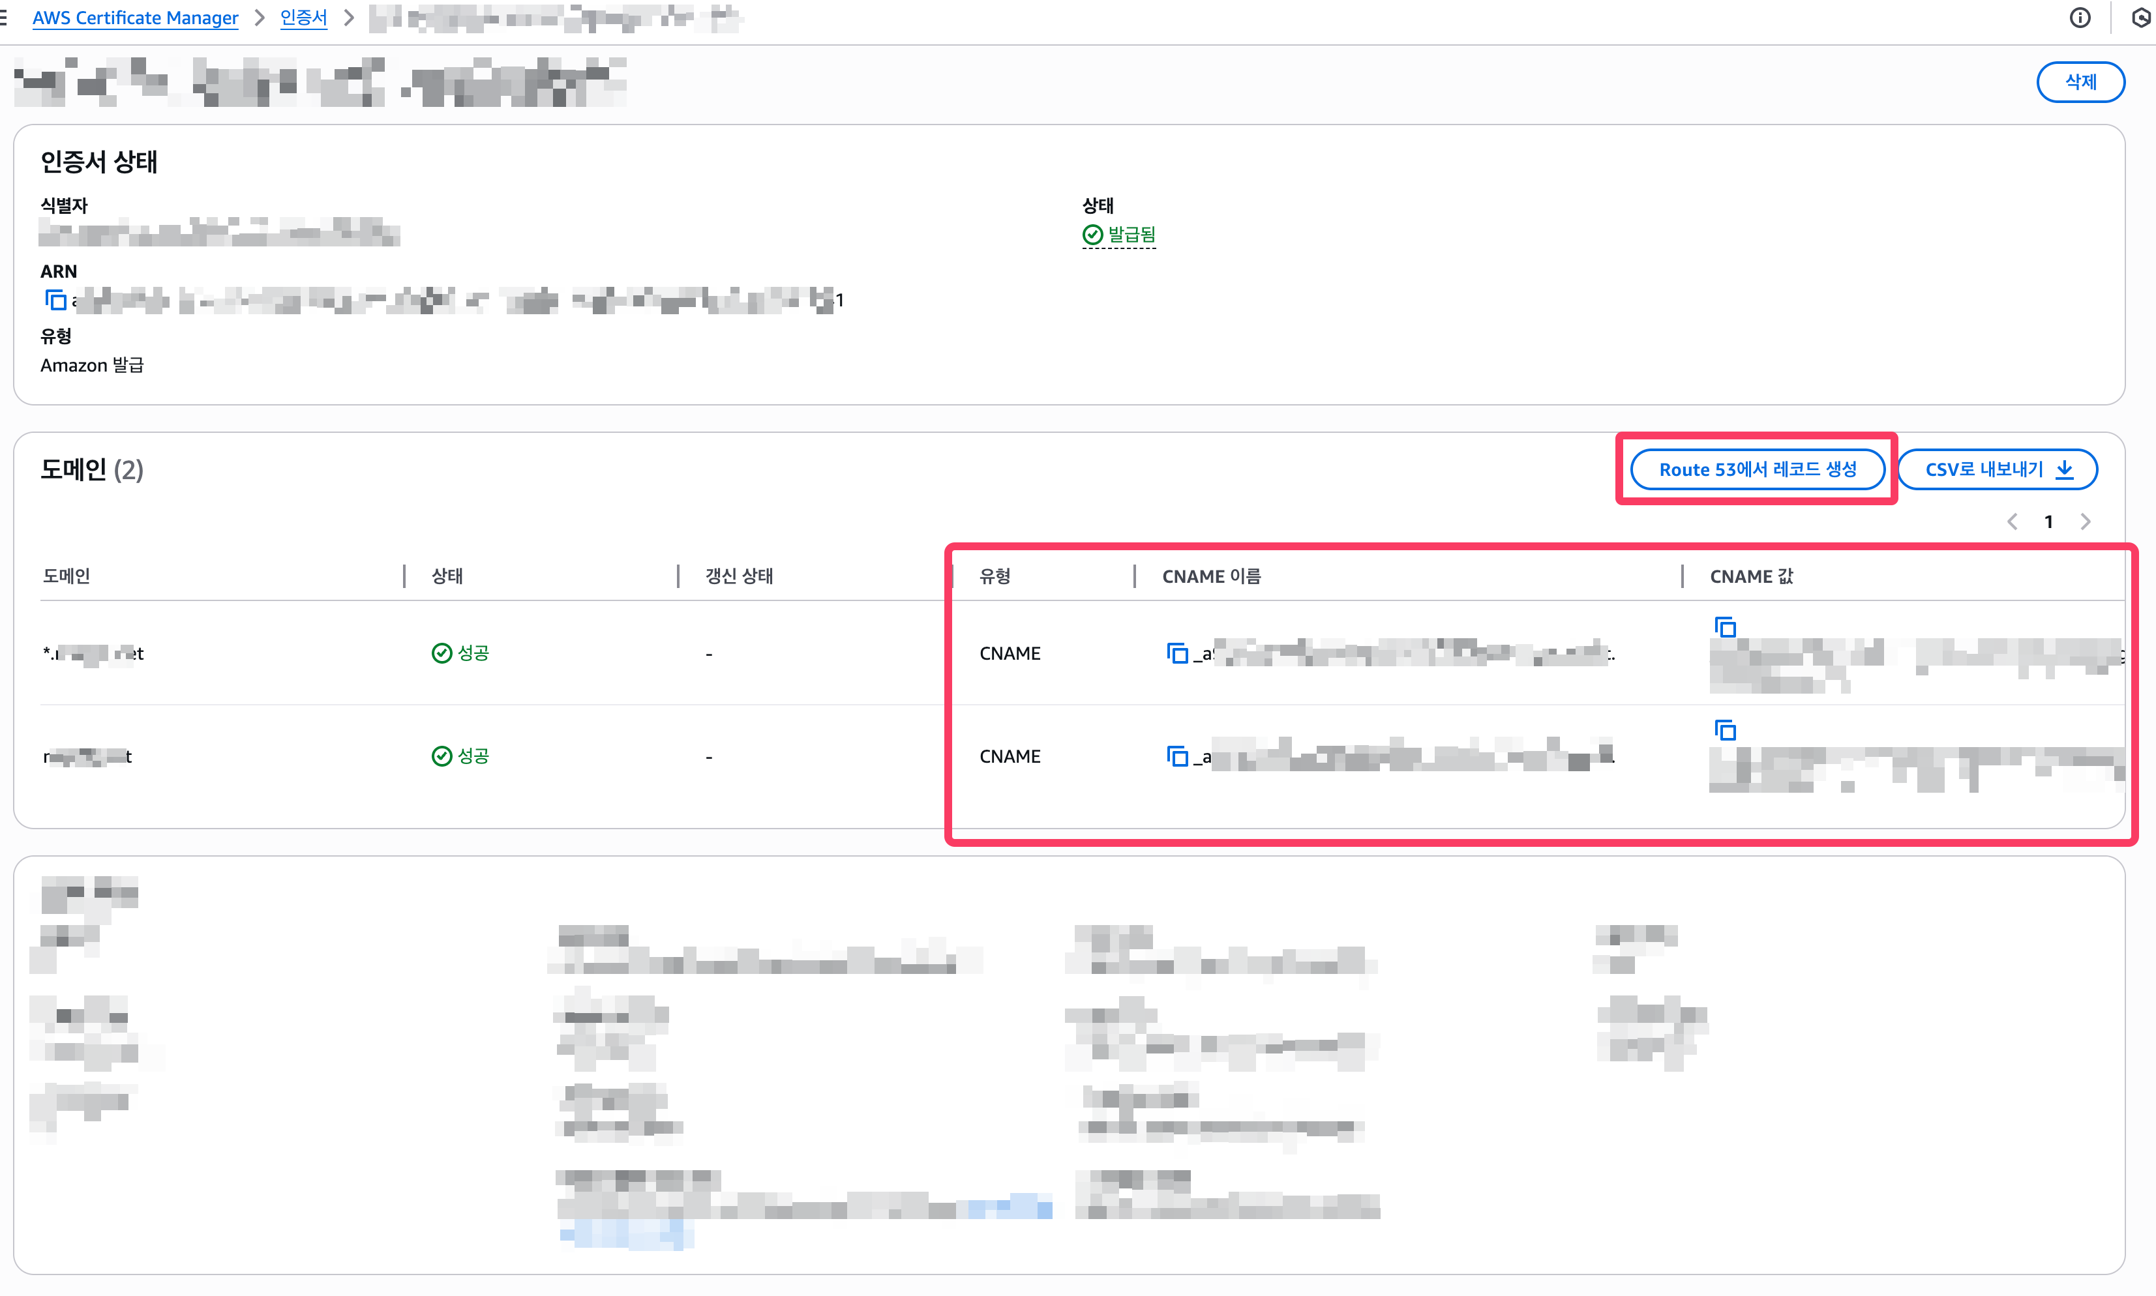Viewport: 2156px width, 1296px height.
Task: Open the info panel icon
Action: 2080,18
